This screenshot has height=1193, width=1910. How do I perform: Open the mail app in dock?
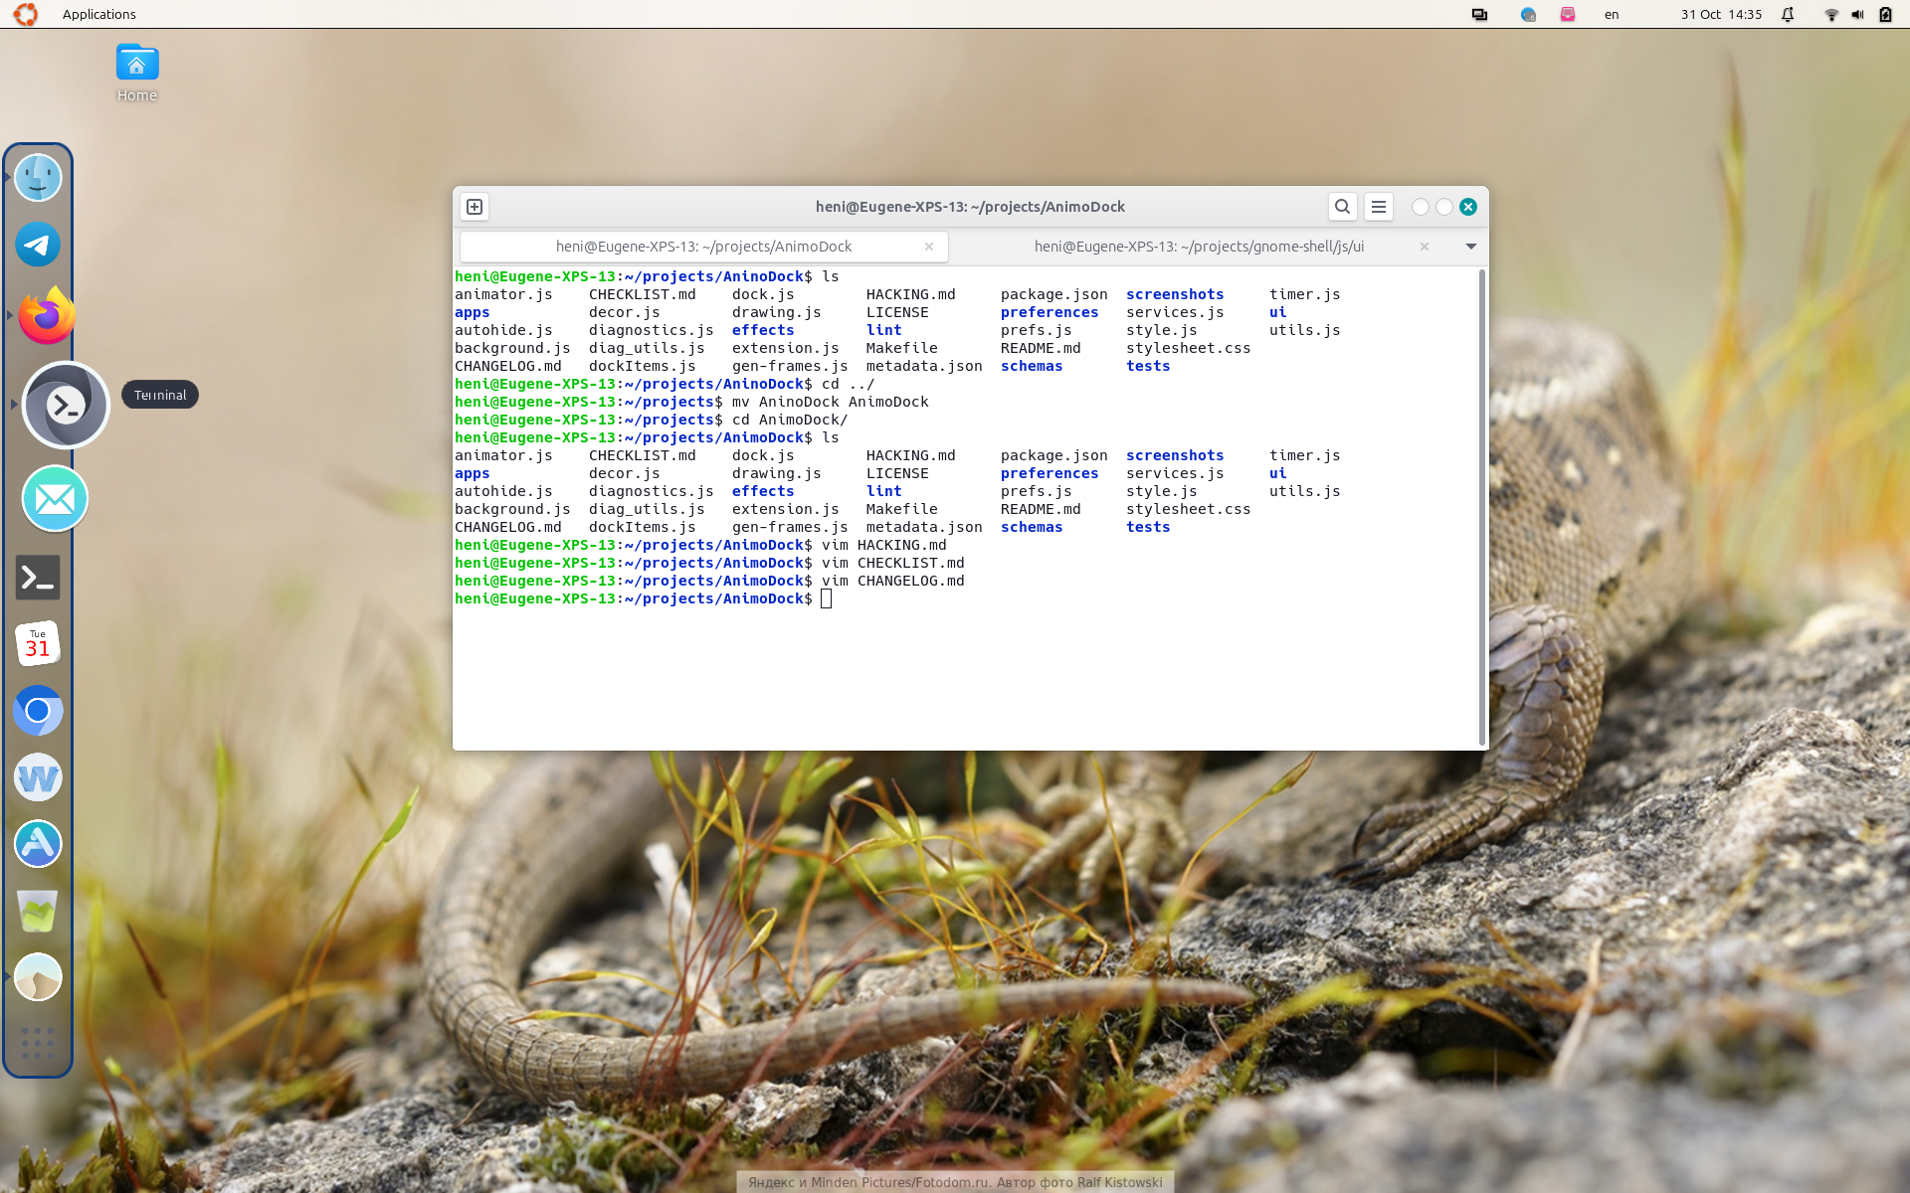point(55,498)
